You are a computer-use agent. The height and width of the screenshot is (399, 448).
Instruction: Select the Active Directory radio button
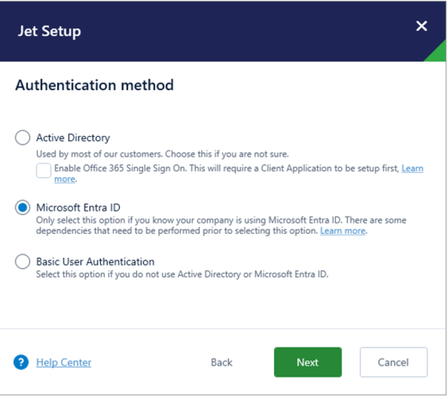point(22,138)
